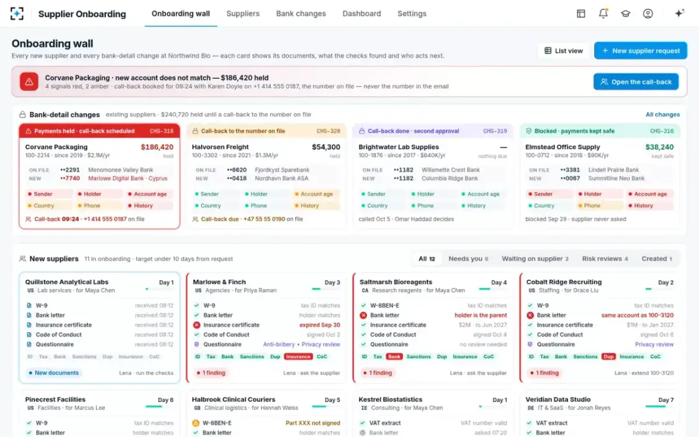Screen dimensions: 699x437
Task: Open the Bank changes tab
Action: [301, 13]
